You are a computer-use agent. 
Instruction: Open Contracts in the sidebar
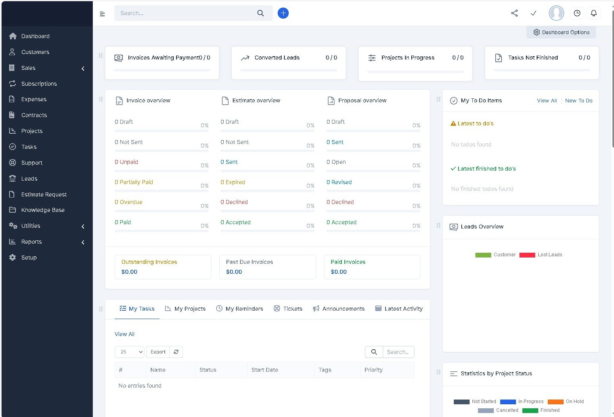47,115
